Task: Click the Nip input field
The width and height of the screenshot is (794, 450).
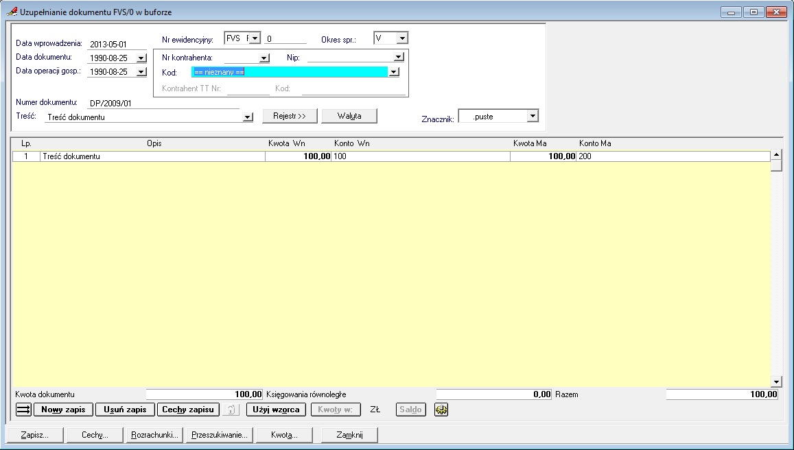Action: [351, 57]
